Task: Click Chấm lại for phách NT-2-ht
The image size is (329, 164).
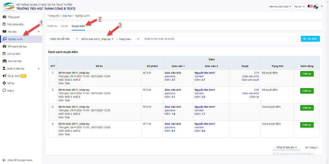Action: click(x=307, y=108)
